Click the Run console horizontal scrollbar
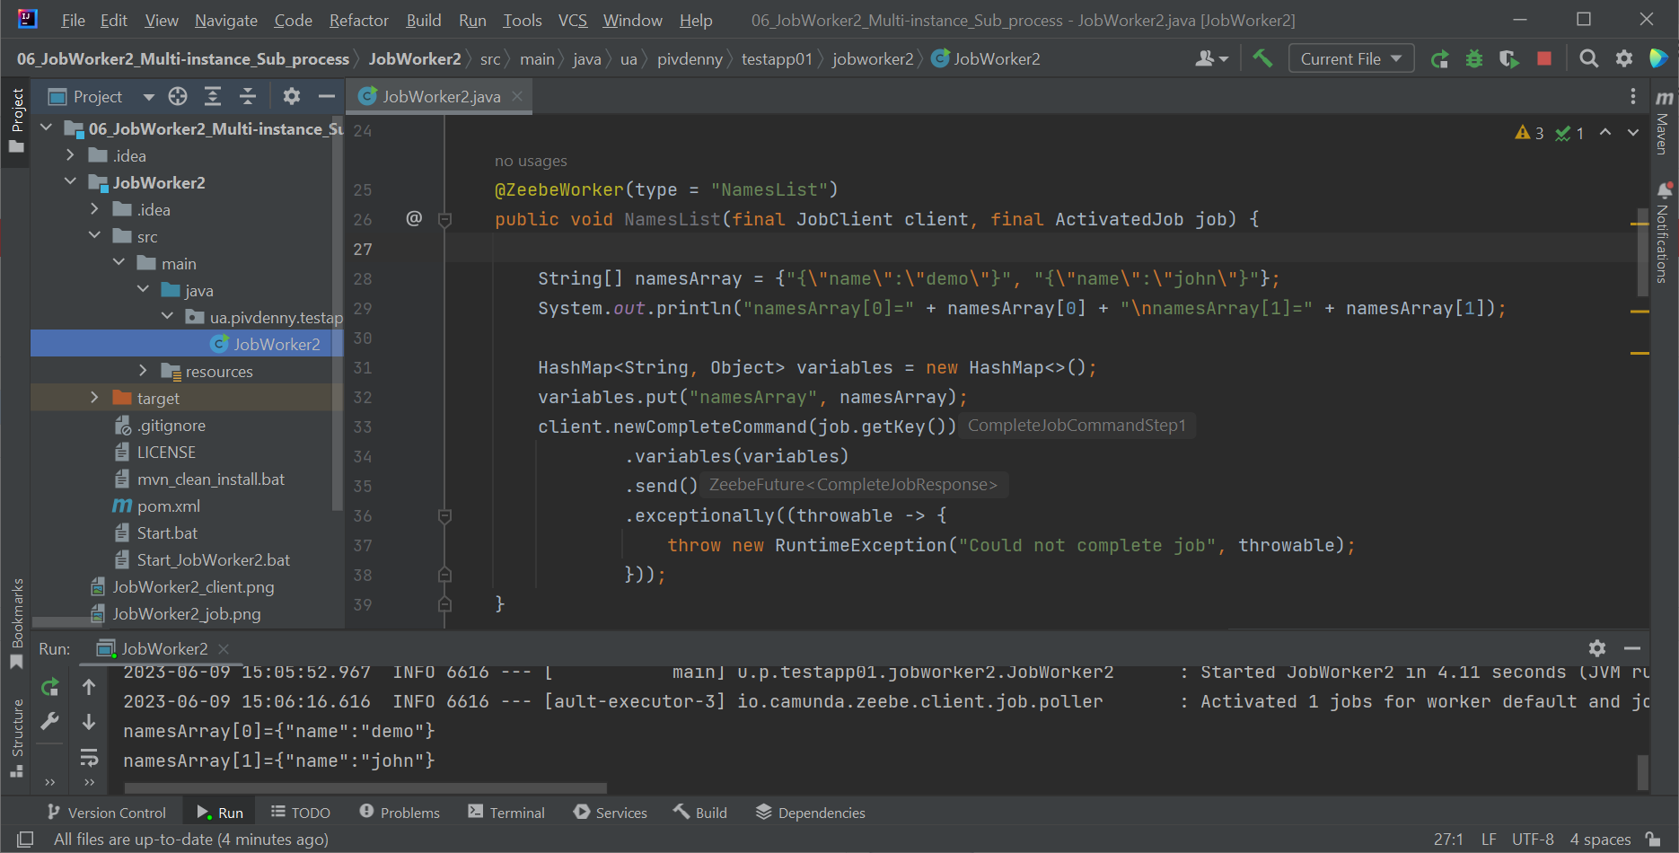Viewport: 1679px width, 853px height. 365,788
